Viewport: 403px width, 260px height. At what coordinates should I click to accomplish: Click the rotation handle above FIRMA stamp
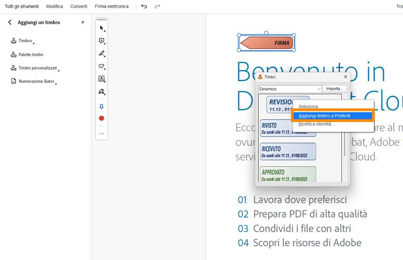(266, 33)
